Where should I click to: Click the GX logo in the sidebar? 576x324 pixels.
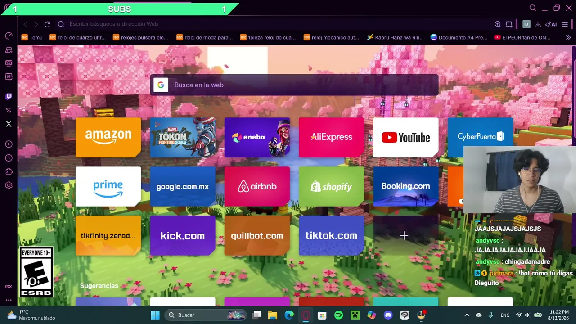[9, 287]
